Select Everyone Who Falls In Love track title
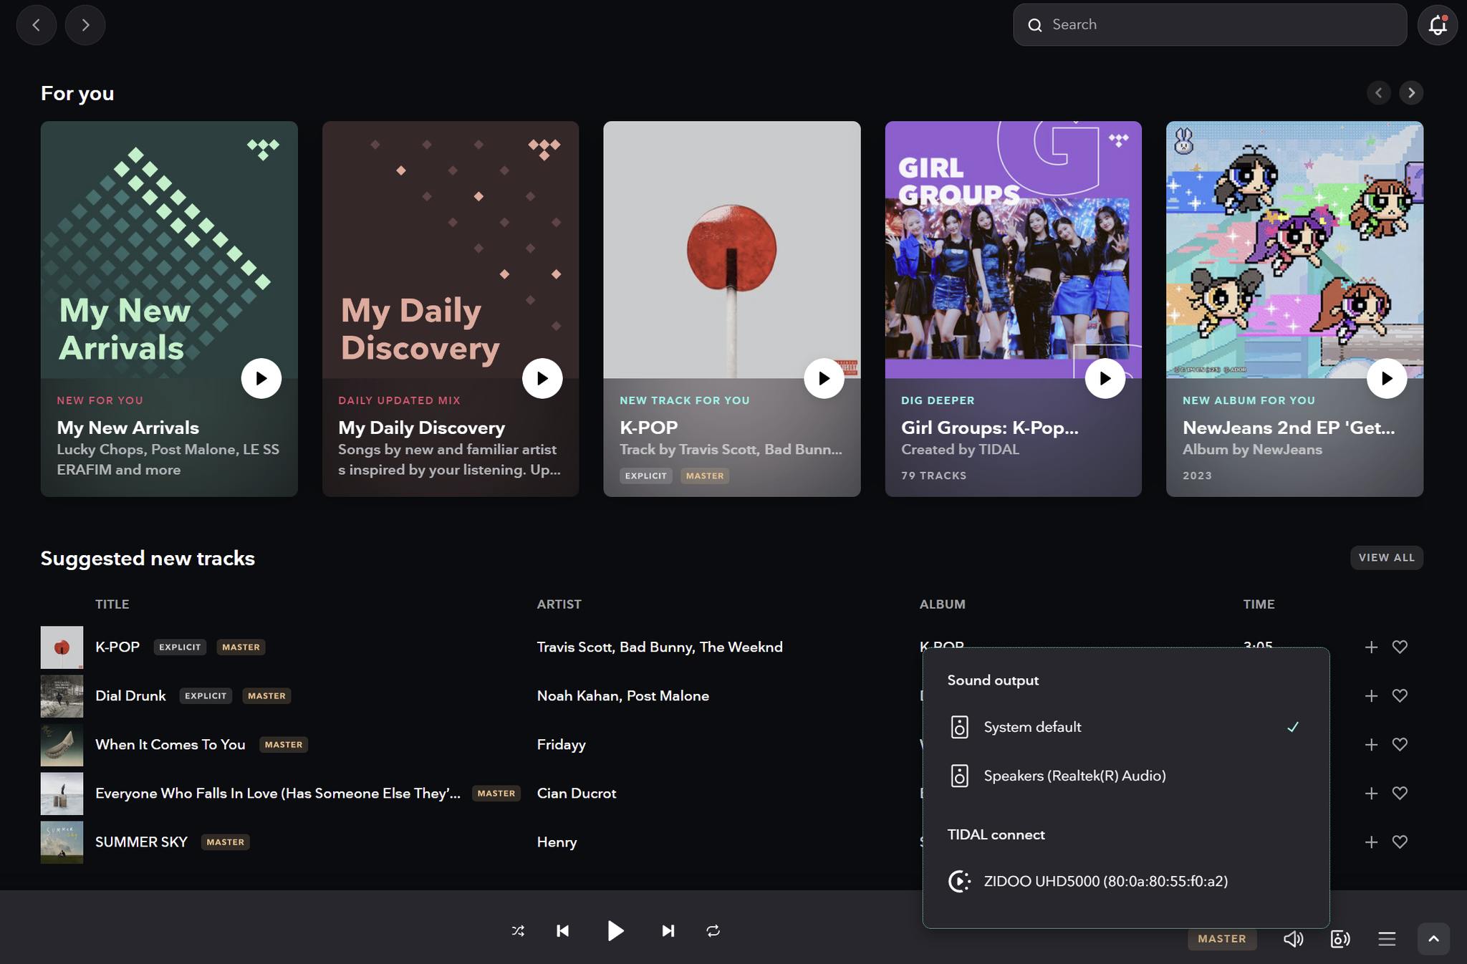 tap(278, 793)
